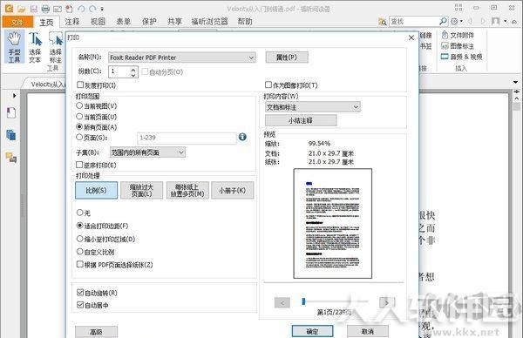Click the Summarize Comments (小结注释) button

(301, 120)
